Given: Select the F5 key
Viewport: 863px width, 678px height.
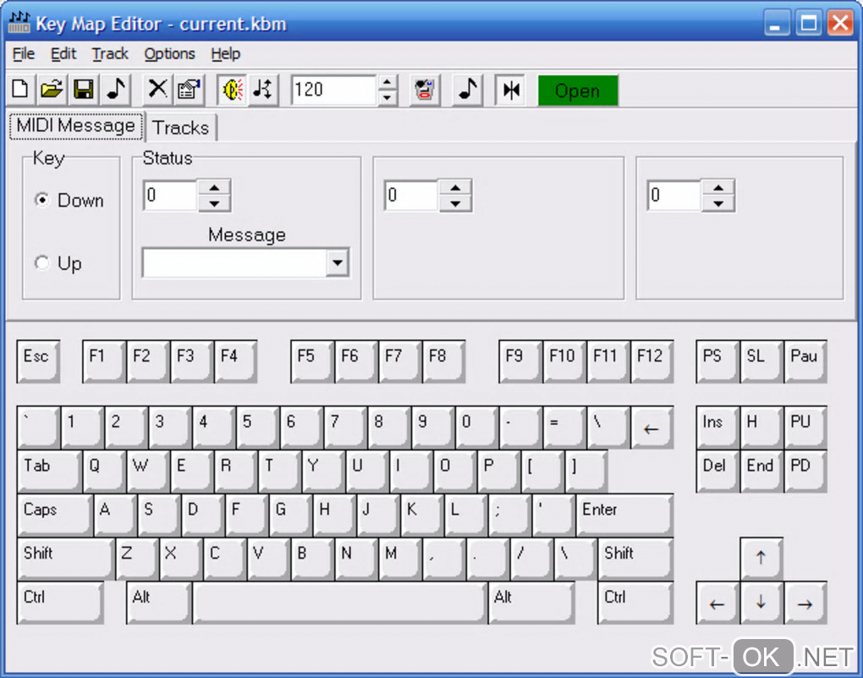Looking at the screenshot, I should point(312,361).
